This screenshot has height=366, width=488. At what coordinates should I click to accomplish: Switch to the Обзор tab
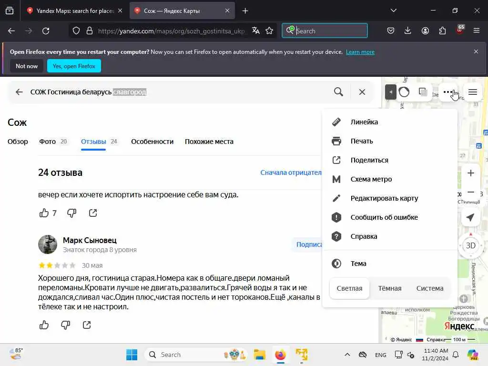[18, 142]
